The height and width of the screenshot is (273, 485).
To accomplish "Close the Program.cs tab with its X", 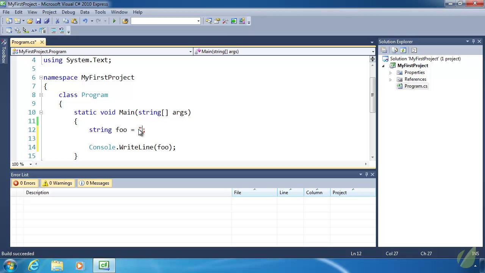I will 42,42.
